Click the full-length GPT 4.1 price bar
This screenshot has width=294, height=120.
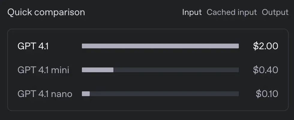coord(160,46)
